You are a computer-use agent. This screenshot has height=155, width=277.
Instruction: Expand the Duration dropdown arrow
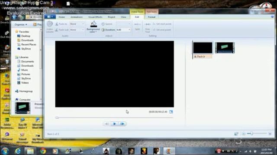click(129, 30)
